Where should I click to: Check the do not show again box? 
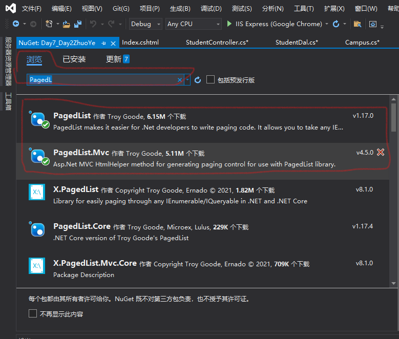pos(33,313)
